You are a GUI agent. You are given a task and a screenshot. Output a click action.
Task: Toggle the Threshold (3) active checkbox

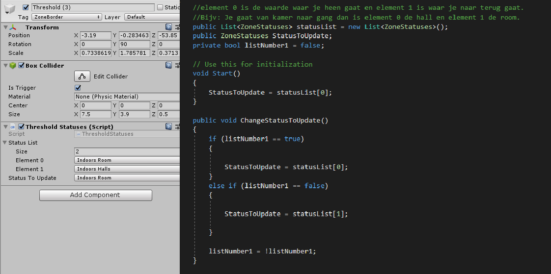(26, 7)
